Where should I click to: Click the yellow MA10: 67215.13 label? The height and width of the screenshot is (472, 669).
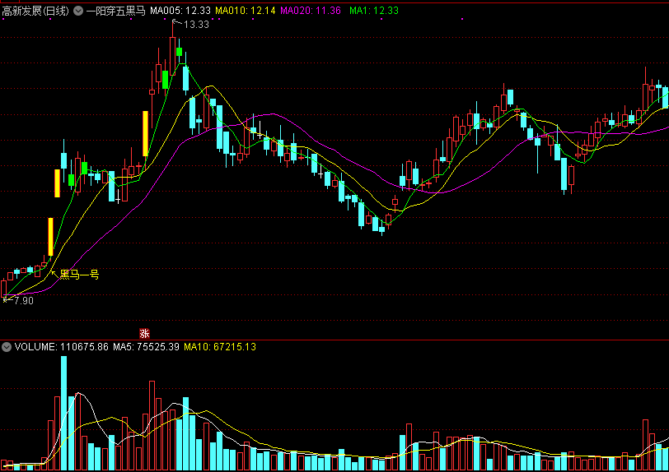point(220,347)
